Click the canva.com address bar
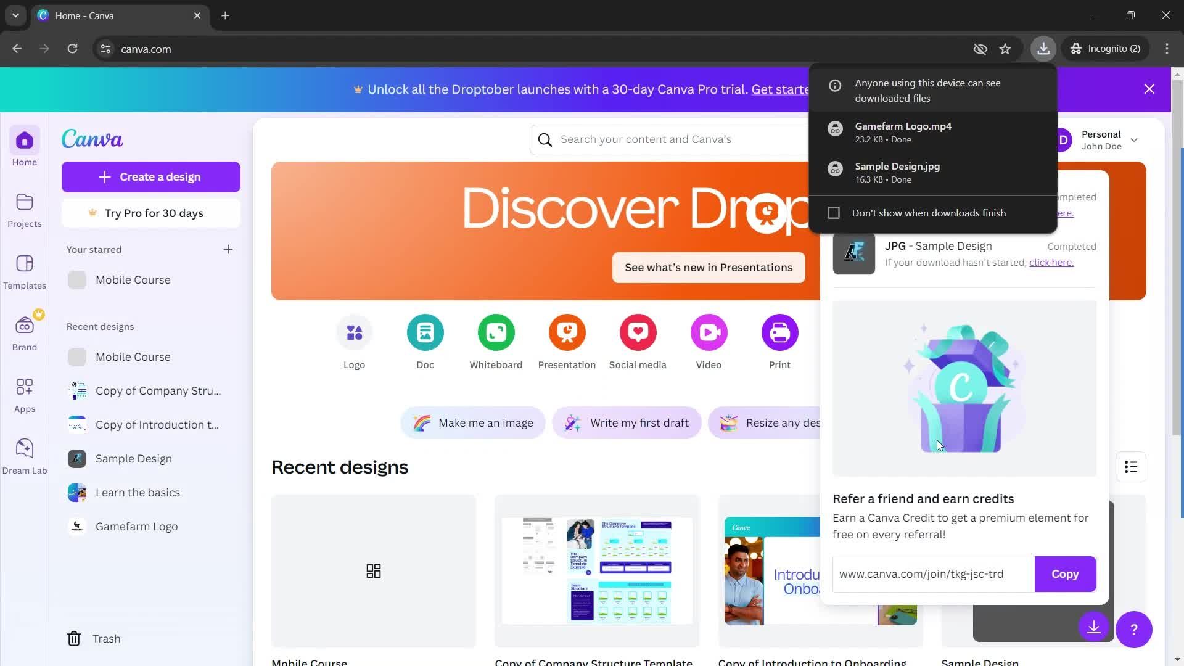1184x666 pixels. (x=530, y=49)
